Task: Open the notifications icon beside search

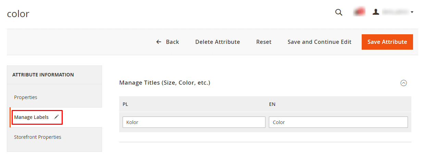Action: click(x=359, y=12)
